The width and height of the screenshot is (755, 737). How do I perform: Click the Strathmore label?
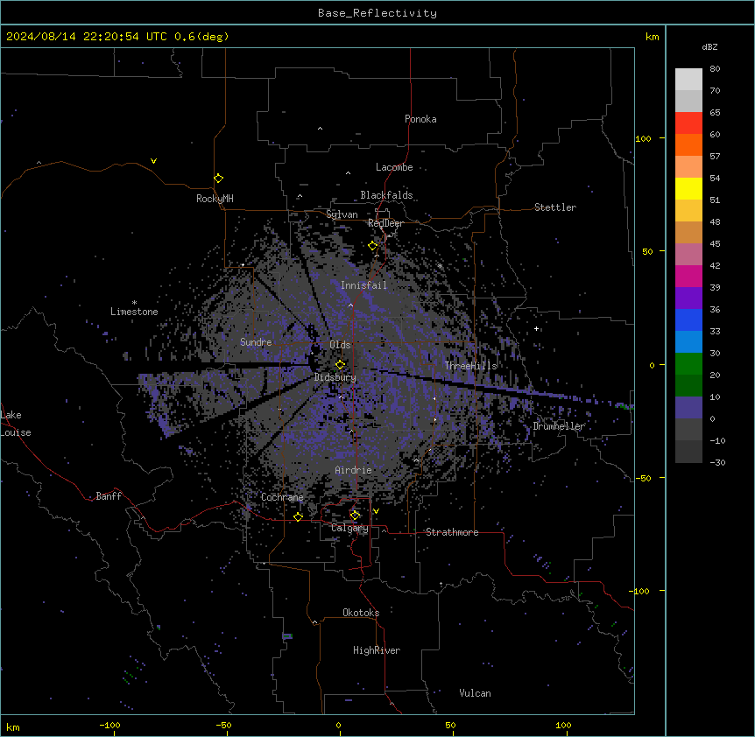452,532
